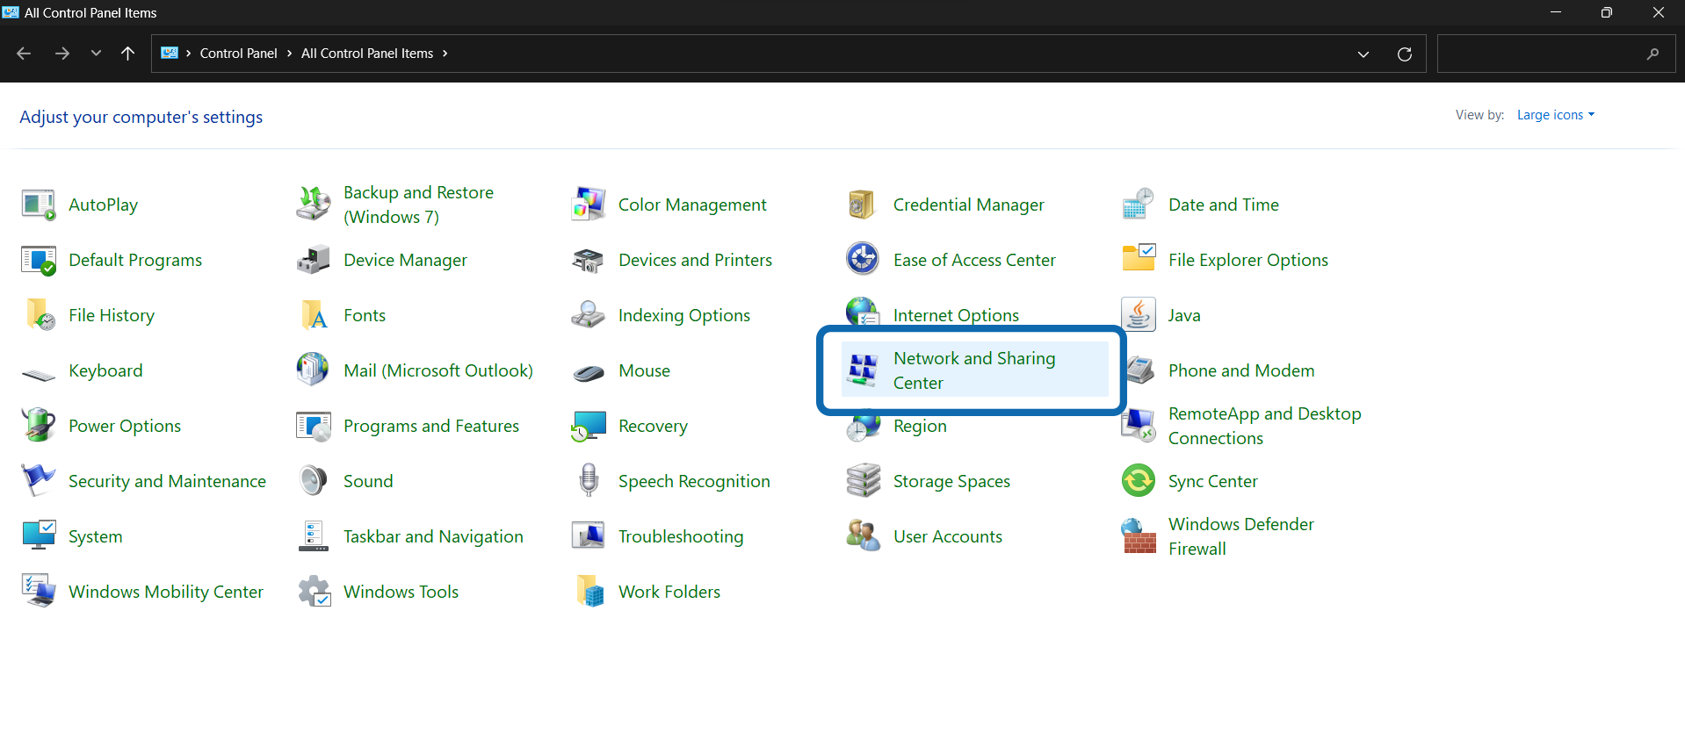Open the Credential Manager icon
1685x740 pixels.
point(862,205)
